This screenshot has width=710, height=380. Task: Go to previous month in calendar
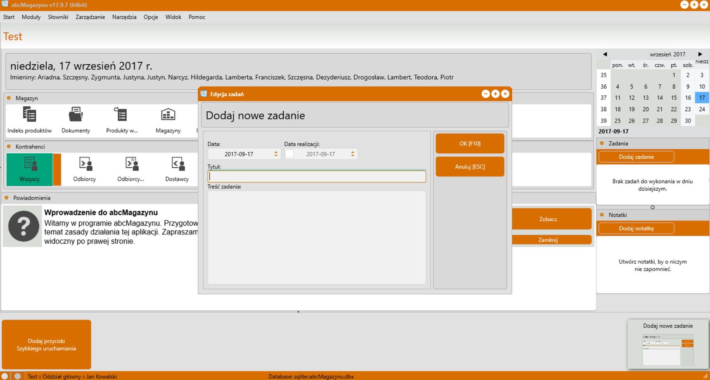pyautogui.click(x=605, y=54)
